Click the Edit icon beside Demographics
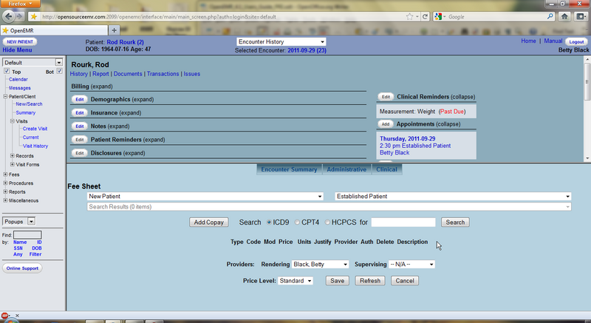The height and width of the screenshot is (323, 591). [79, 99]
